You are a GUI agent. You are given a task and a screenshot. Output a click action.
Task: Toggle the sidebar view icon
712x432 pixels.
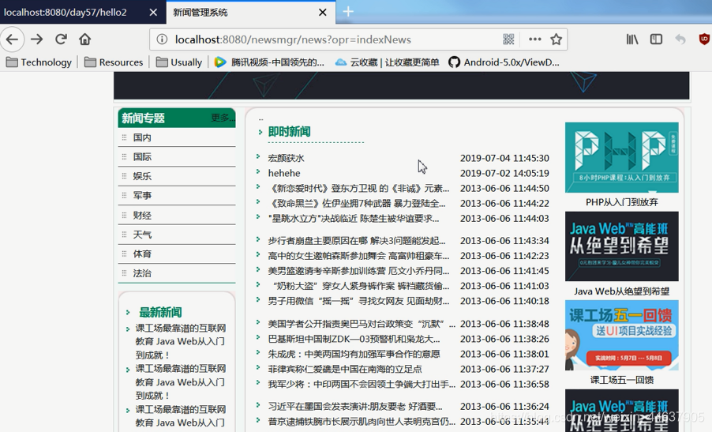pos(656,39)
